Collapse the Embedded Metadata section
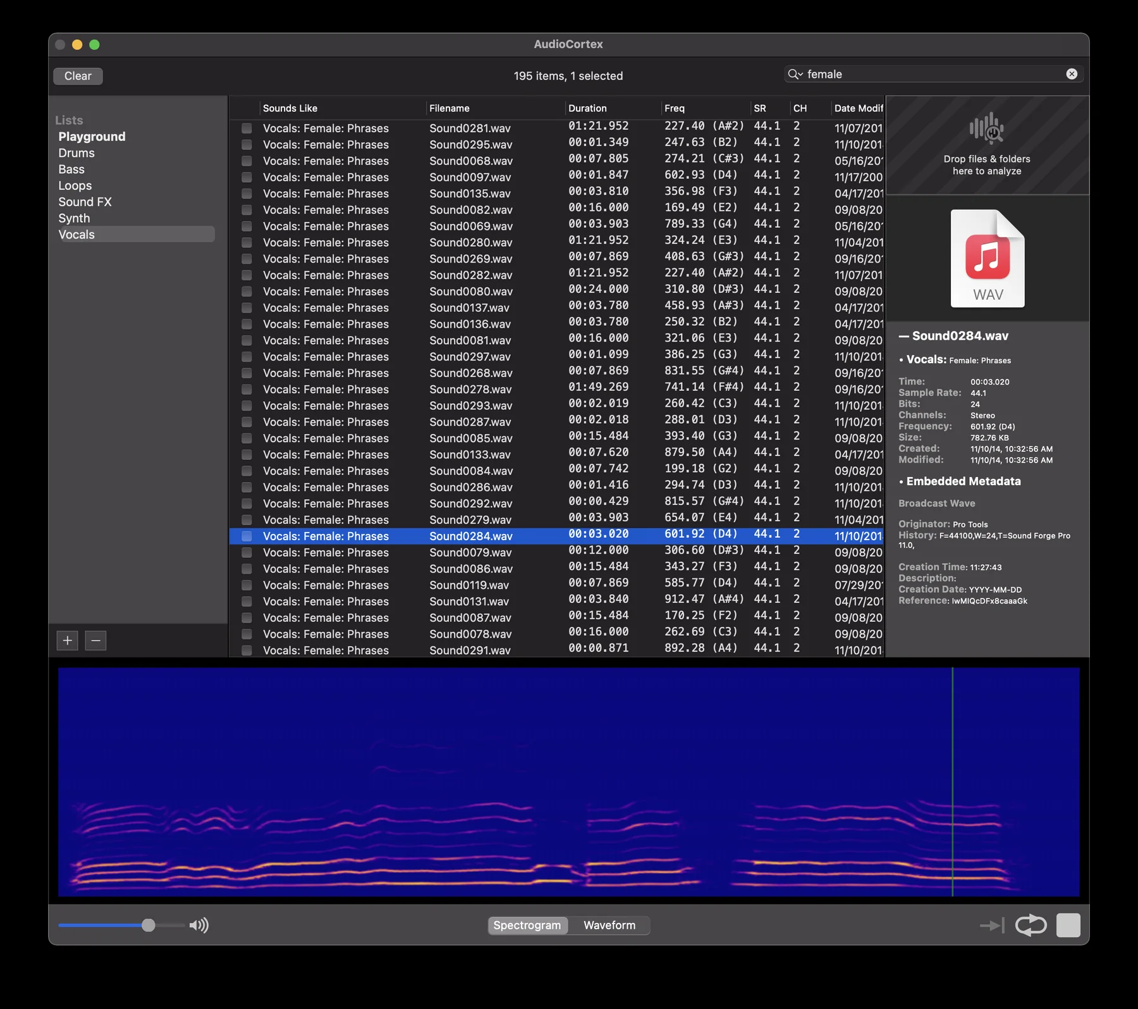This screenshot has height=1009, width=1138. (901, 481)
